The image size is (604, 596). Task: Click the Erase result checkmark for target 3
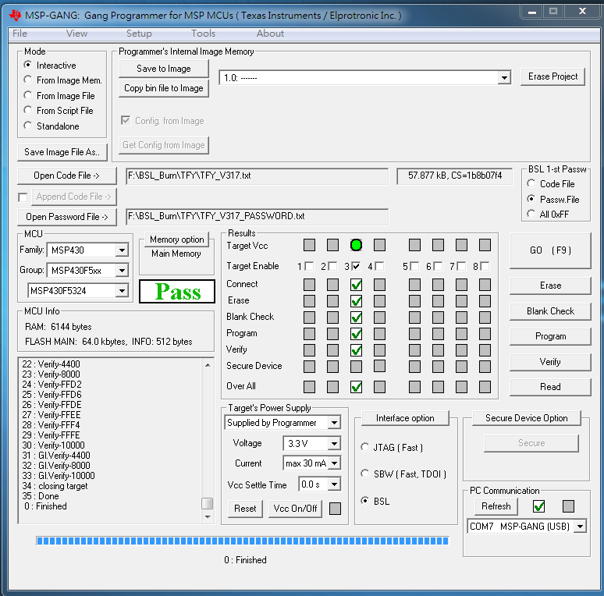click(x=356, y=301)
